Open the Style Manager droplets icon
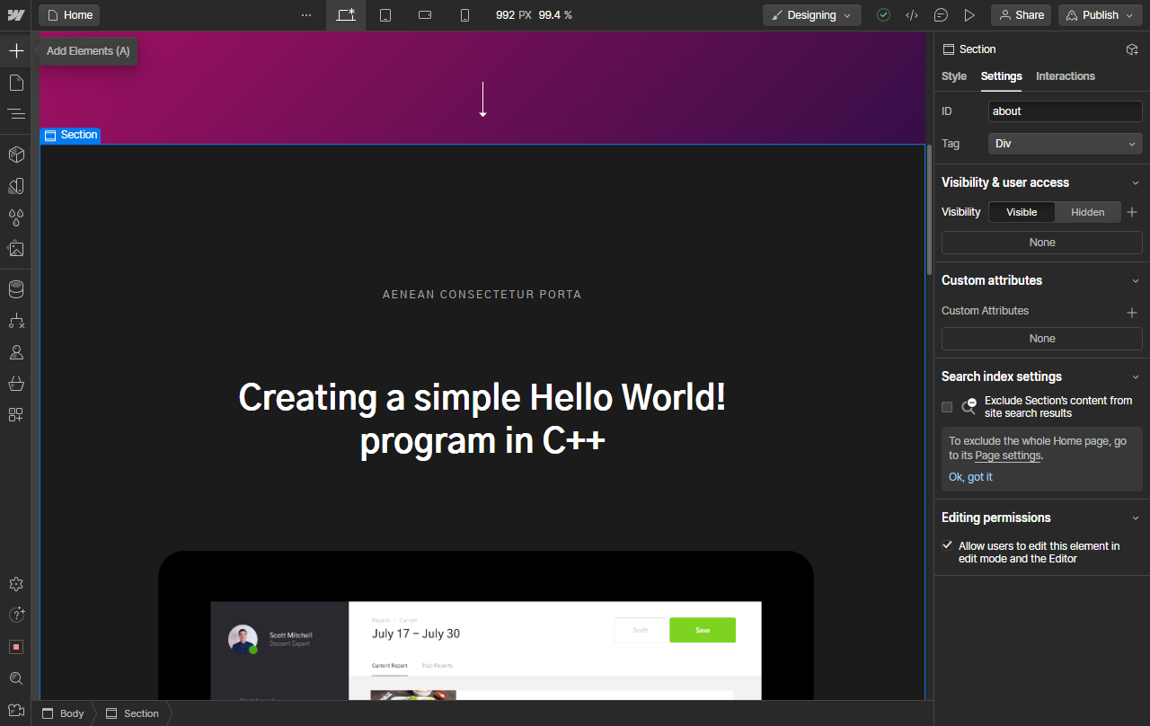 click(x=16, y=217)
